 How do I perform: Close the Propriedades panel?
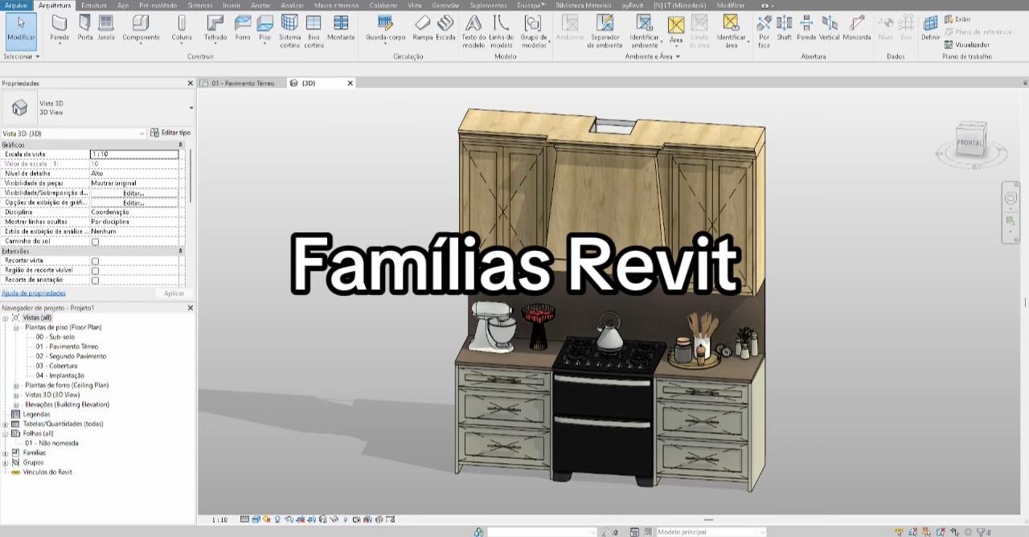click(191, 83)
